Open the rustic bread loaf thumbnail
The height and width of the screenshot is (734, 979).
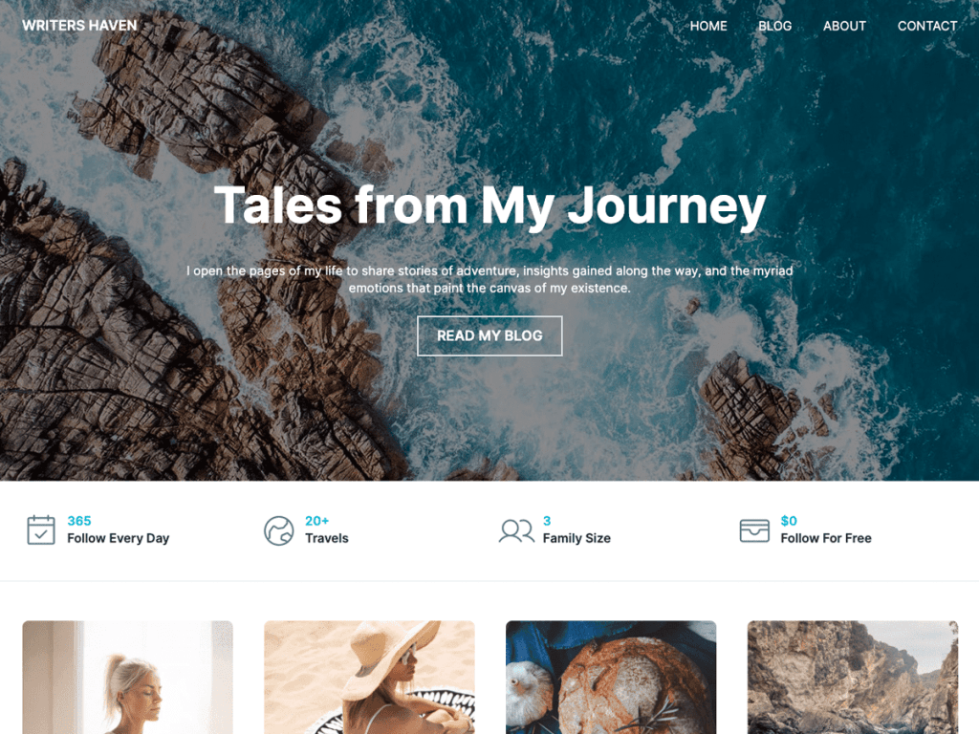pos(611,678)
